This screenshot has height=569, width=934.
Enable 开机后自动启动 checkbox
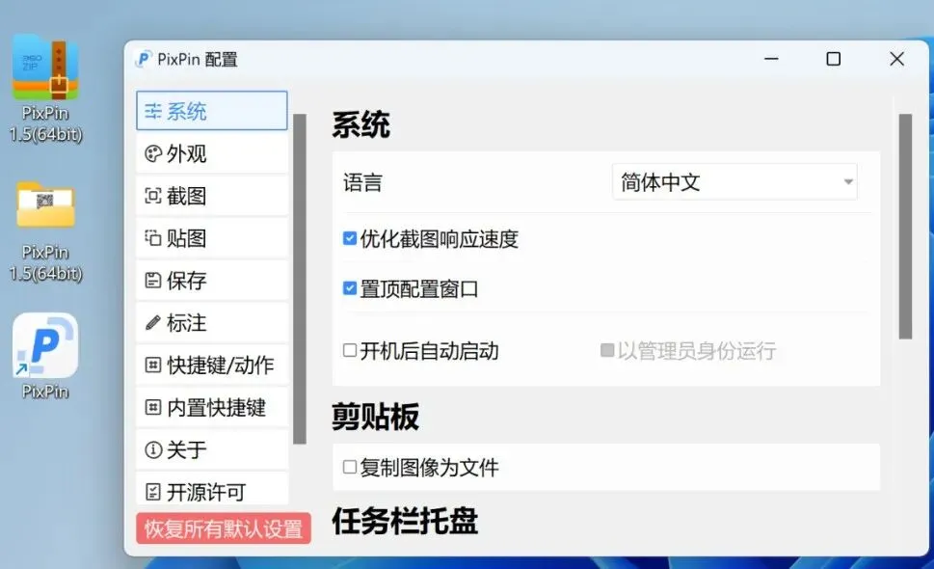350,350
